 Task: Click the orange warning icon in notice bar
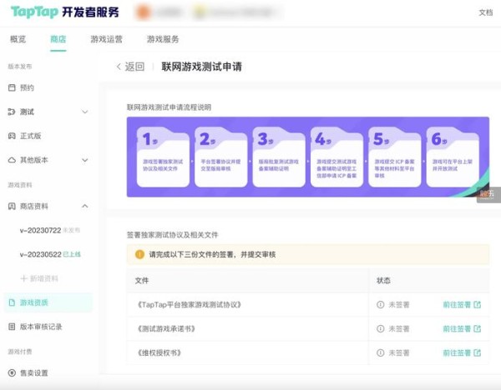tap(139, 254)
